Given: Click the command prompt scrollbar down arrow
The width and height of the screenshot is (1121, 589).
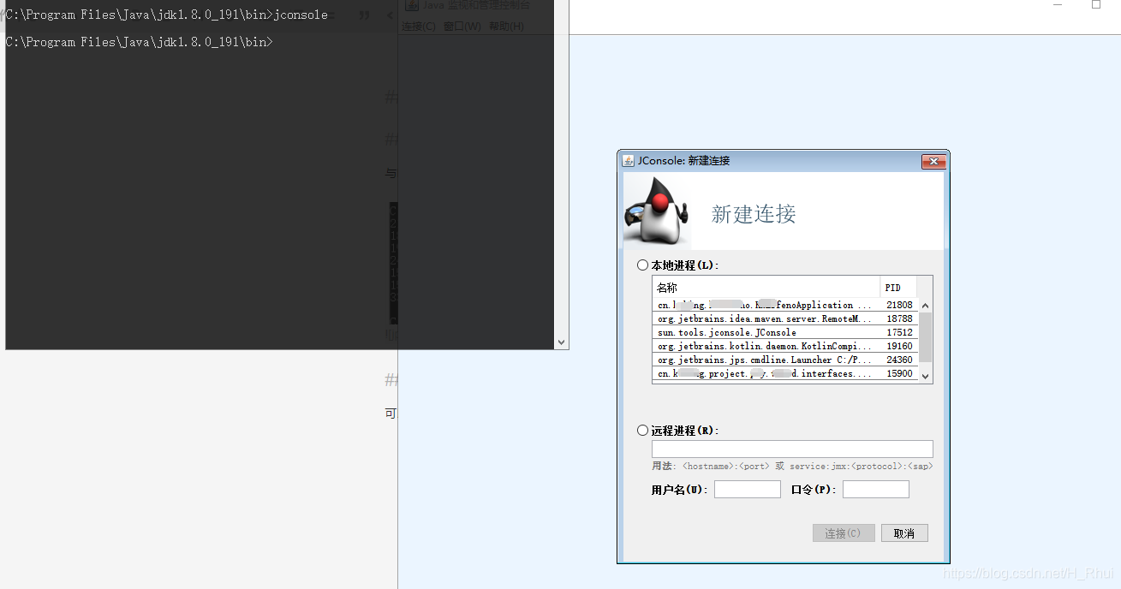Looking at the screenshot, I should [x=562, y=342].
